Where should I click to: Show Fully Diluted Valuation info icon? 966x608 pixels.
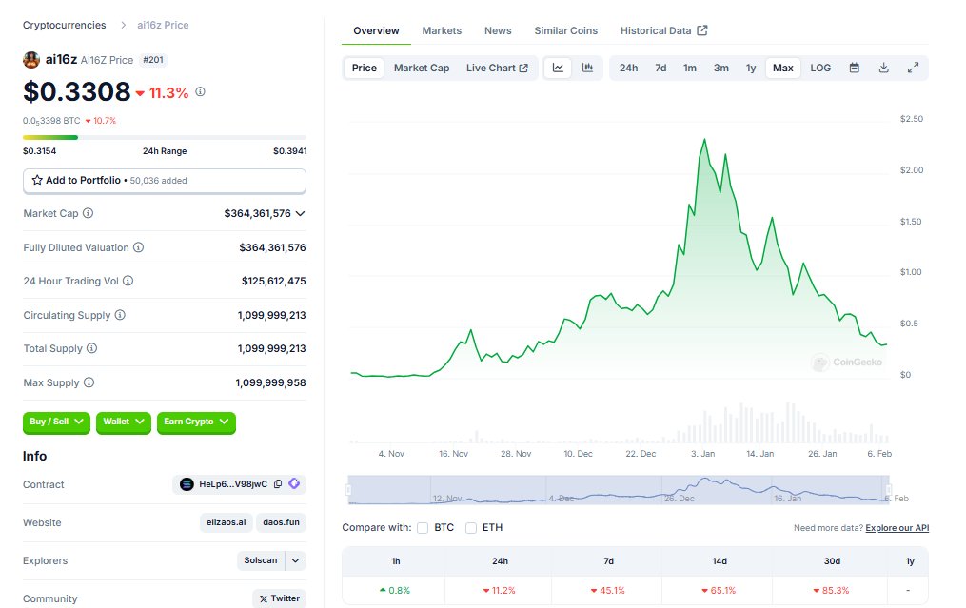pyautogui.click(x=139, y=247)
